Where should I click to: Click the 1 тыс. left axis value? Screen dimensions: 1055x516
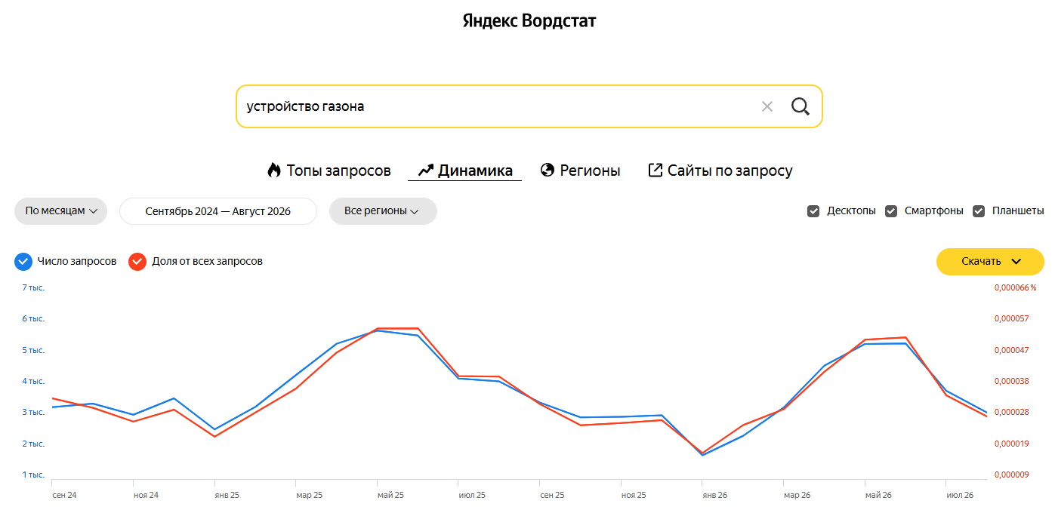coord(33,475)
